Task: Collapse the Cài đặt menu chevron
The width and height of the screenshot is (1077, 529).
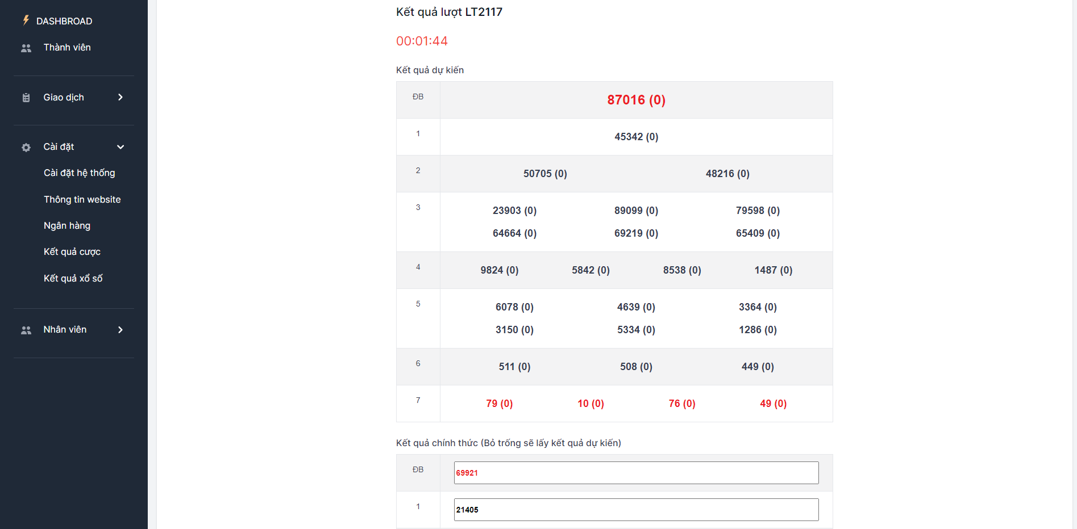Action: tap(120, 147)
